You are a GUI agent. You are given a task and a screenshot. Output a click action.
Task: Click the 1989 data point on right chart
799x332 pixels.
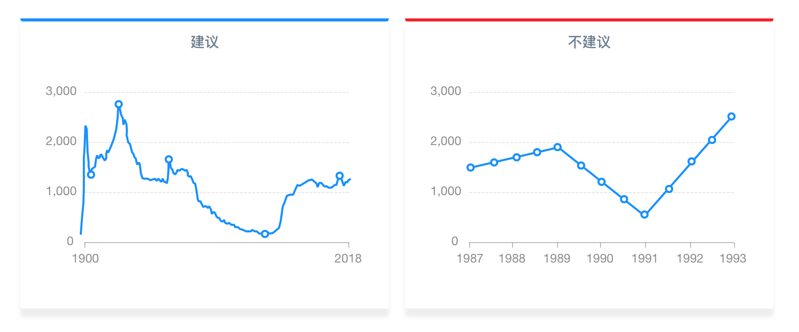point(558,147)
